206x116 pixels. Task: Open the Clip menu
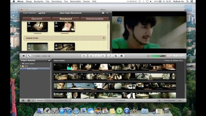[x=47, y=1]
